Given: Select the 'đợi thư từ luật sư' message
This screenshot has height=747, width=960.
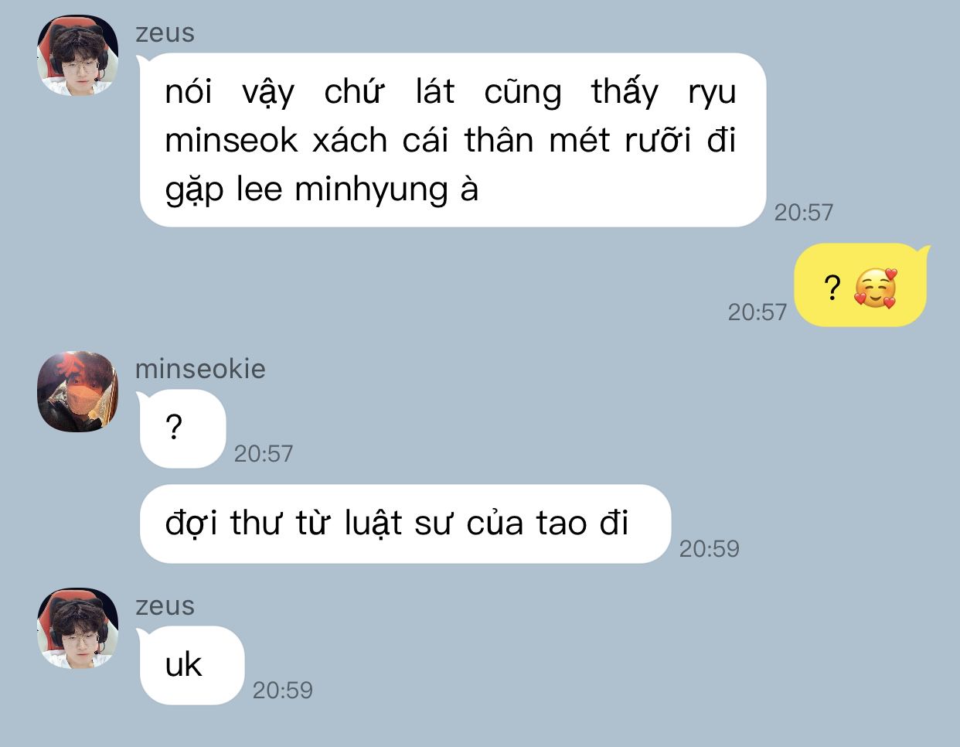Looking at the screenshot, I should click(x=405, y=524).
